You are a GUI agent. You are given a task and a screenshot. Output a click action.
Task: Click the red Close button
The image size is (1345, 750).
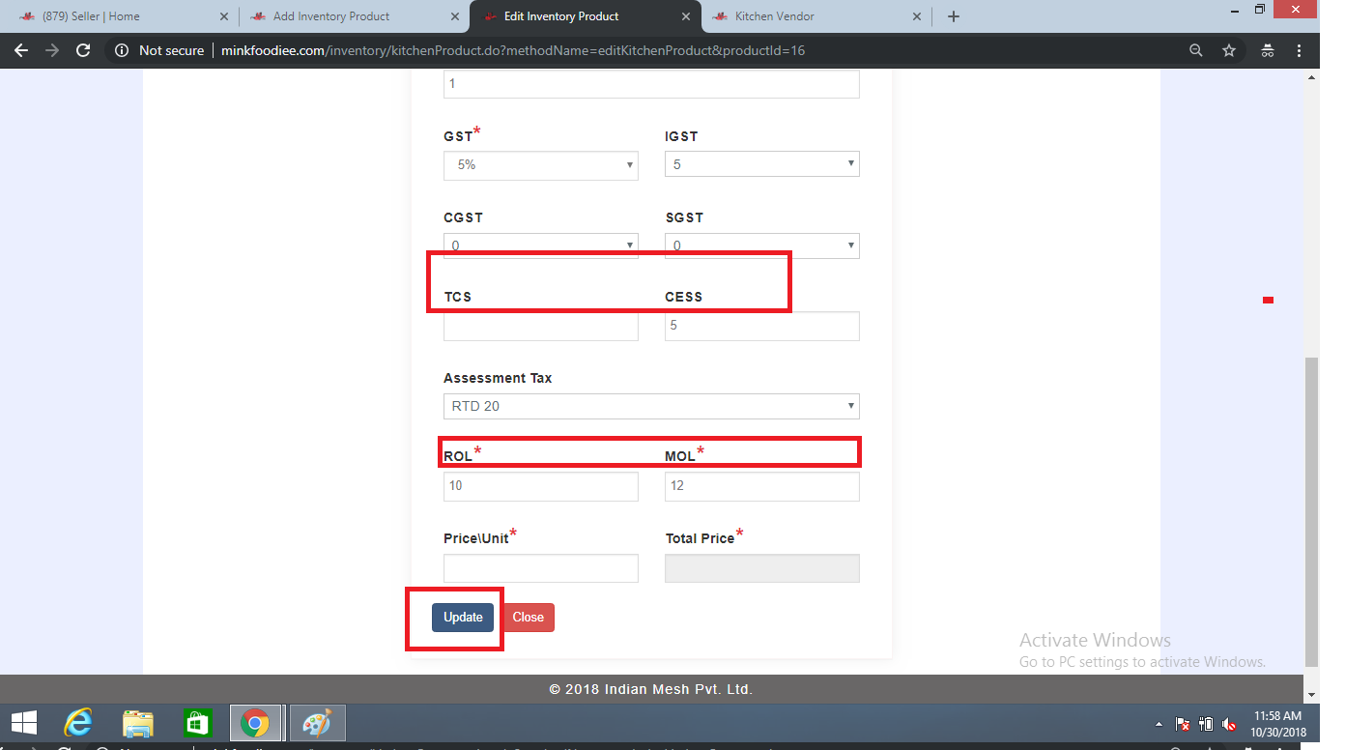tap(529, 618)
